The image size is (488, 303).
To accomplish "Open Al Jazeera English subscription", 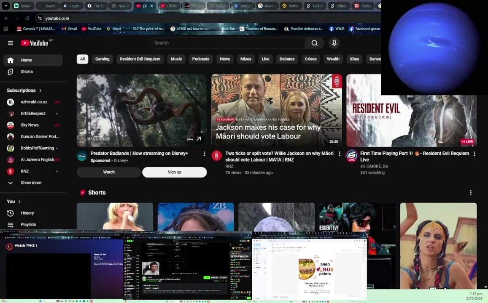I will click(33, 159).
